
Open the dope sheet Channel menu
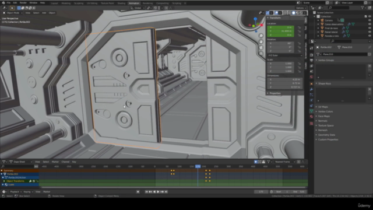click(x=65, y=162)
